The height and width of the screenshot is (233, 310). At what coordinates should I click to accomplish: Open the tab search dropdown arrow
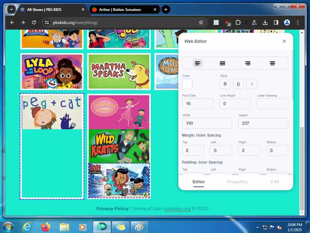pyautogui.click(x=12, y=9)
